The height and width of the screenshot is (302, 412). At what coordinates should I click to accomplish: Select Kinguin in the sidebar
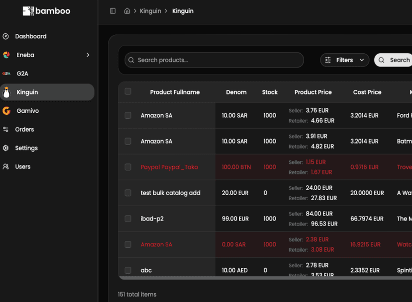27,92
